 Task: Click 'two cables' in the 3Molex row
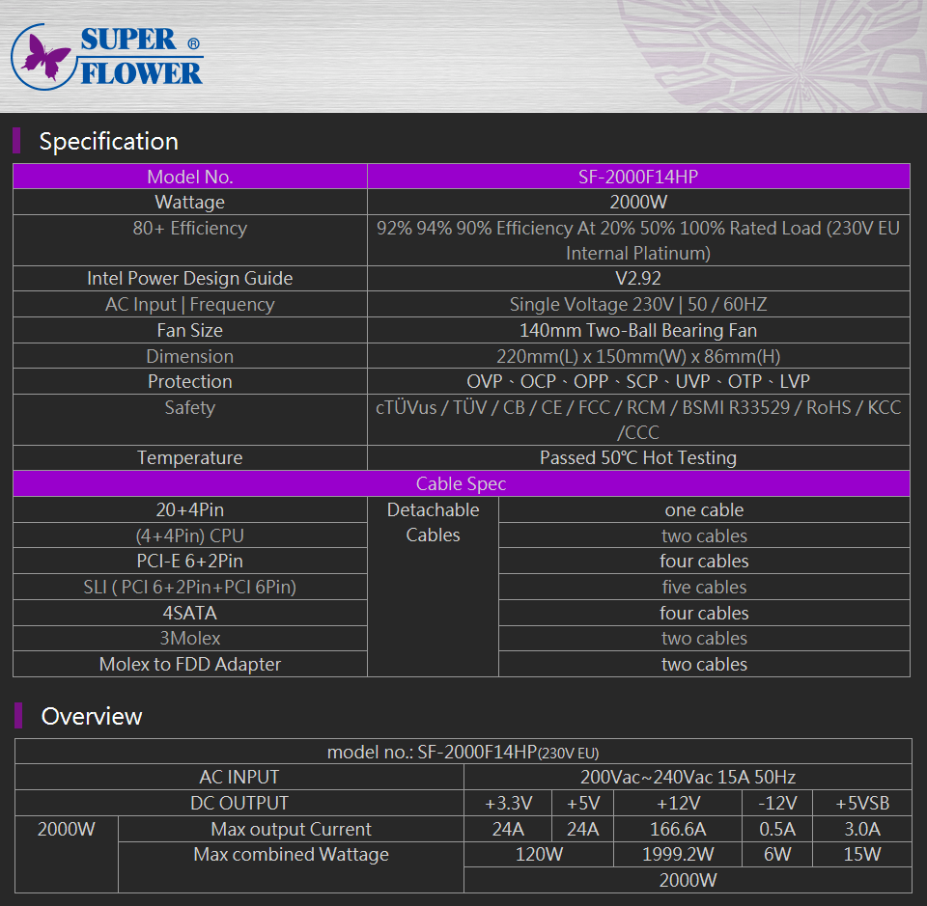[x=704, y=639]
